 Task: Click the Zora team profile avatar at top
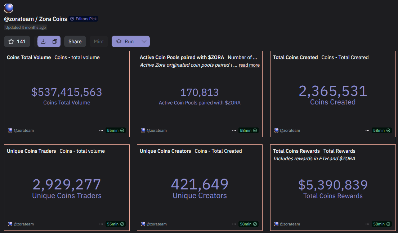pos(8,8)
